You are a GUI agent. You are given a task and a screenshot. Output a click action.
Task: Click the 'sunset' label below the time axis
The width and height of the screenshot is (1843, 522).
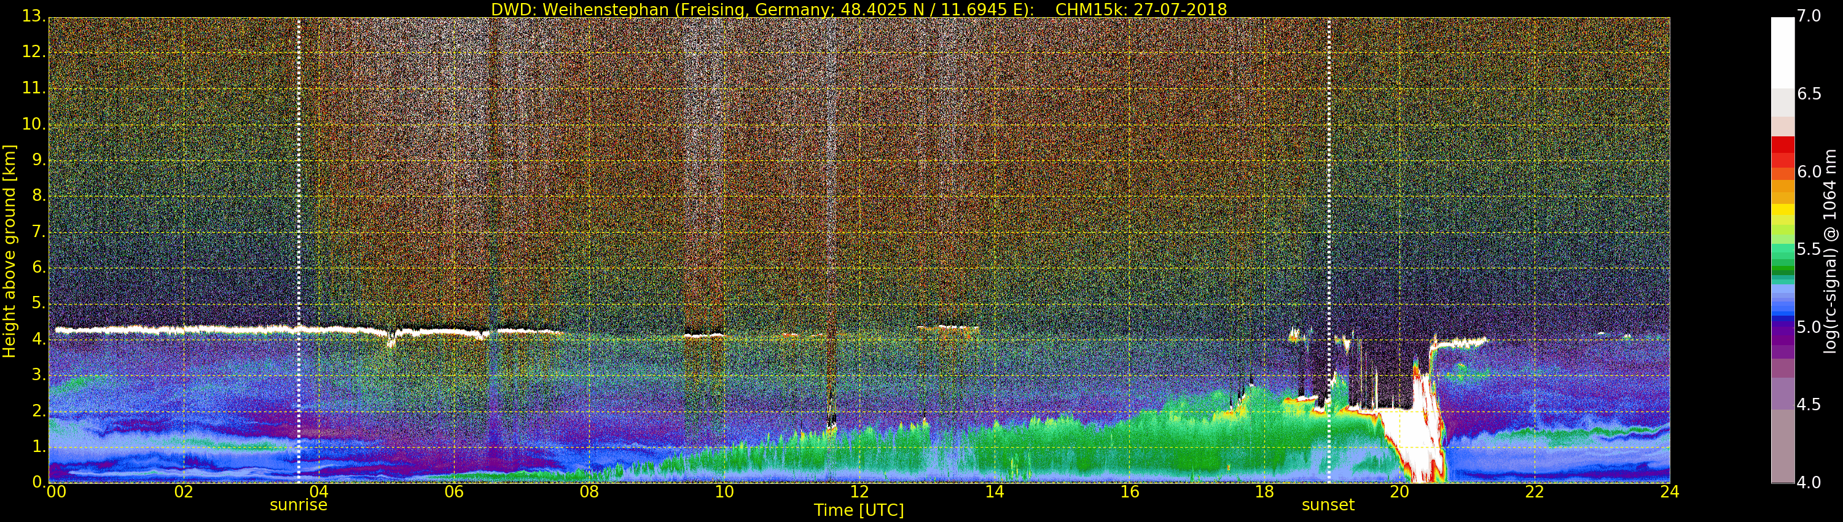[x=1328, y=505]
